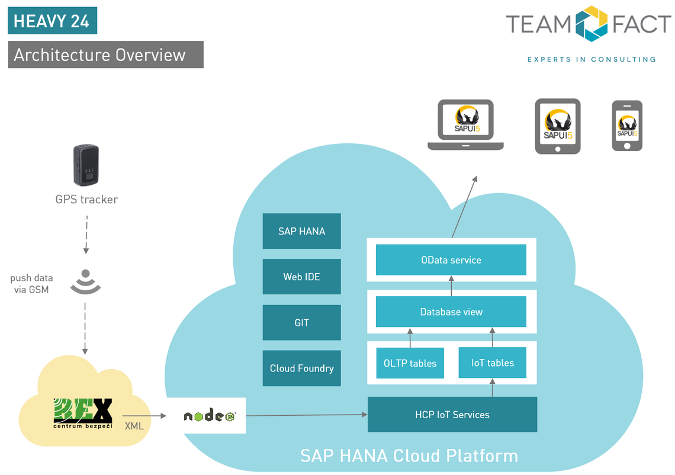675x475 pixels.
Task: Click the HEAVY 24 title badge
Action: click(53, 20)
